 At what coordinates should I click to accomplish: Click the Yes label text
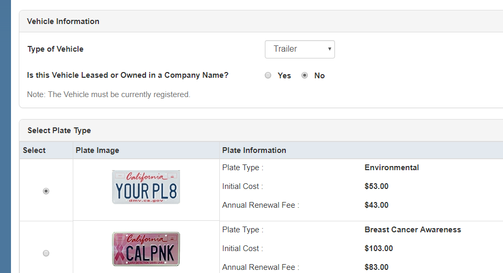(284, 76)
